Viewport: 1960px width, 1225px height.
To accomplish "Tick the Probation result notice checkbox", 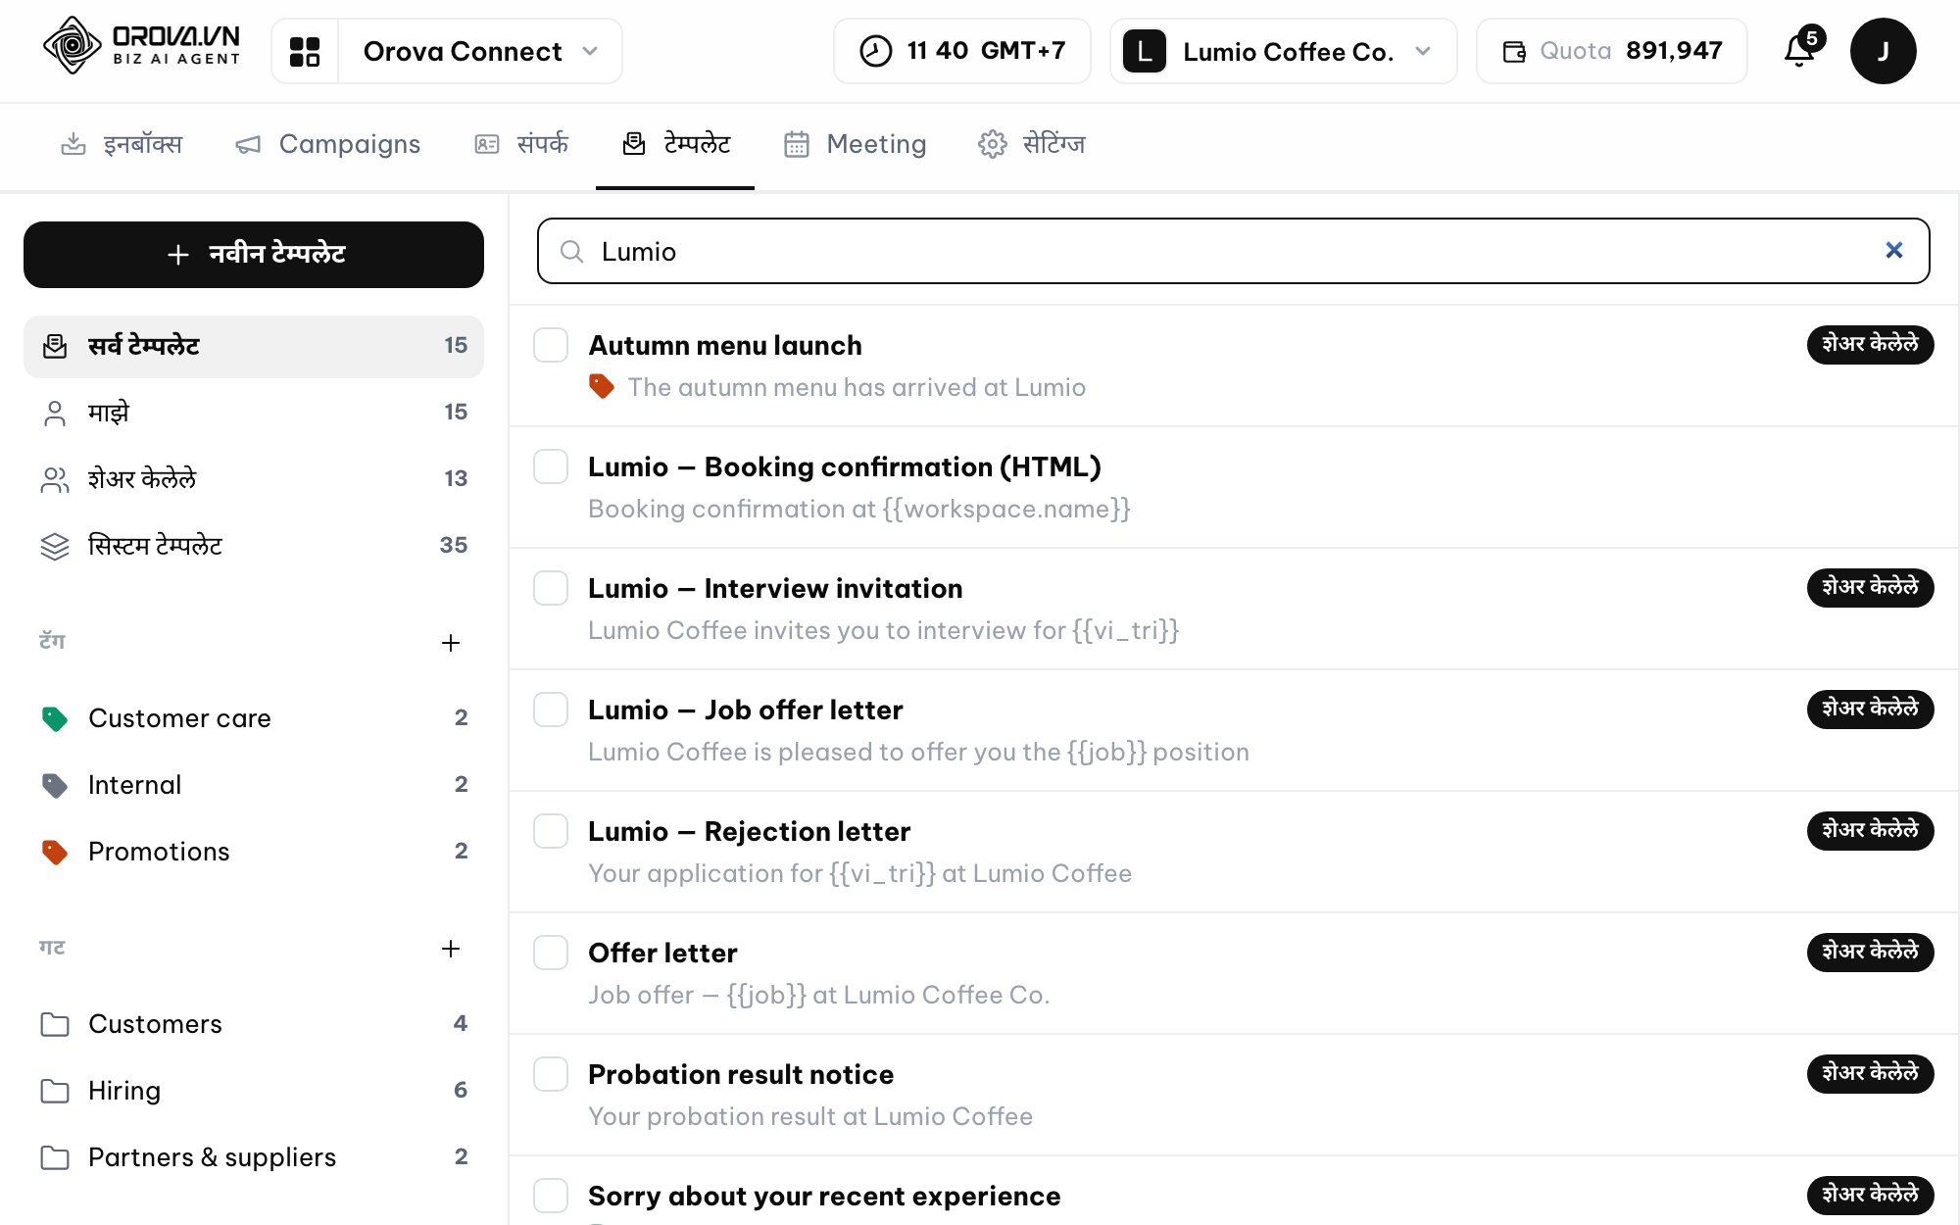I will coord(551,1074).
